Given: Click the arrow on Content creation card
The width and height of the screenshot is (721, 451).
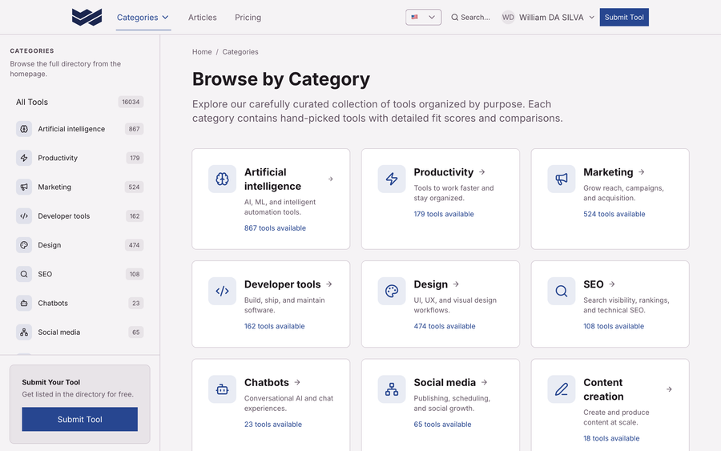Looking at the screenshot, I should 669,389.
